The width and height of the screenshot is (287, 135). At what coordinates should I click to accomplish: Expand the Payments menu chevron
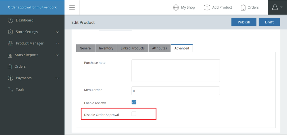57,78
